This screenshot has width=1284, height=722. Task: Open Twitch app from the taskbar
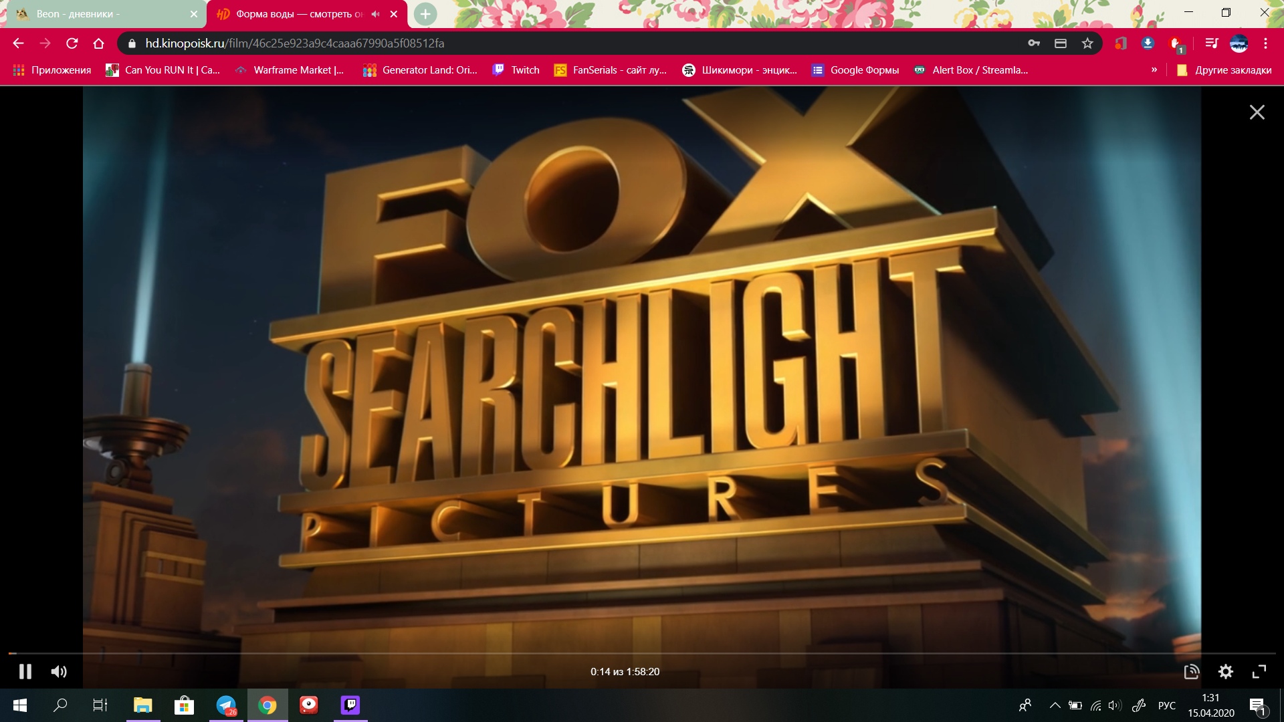(350, 705)
